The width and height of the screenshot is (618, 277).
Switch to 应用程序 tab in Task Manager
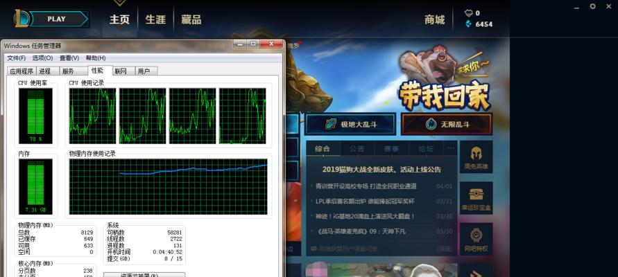(22, 71)
